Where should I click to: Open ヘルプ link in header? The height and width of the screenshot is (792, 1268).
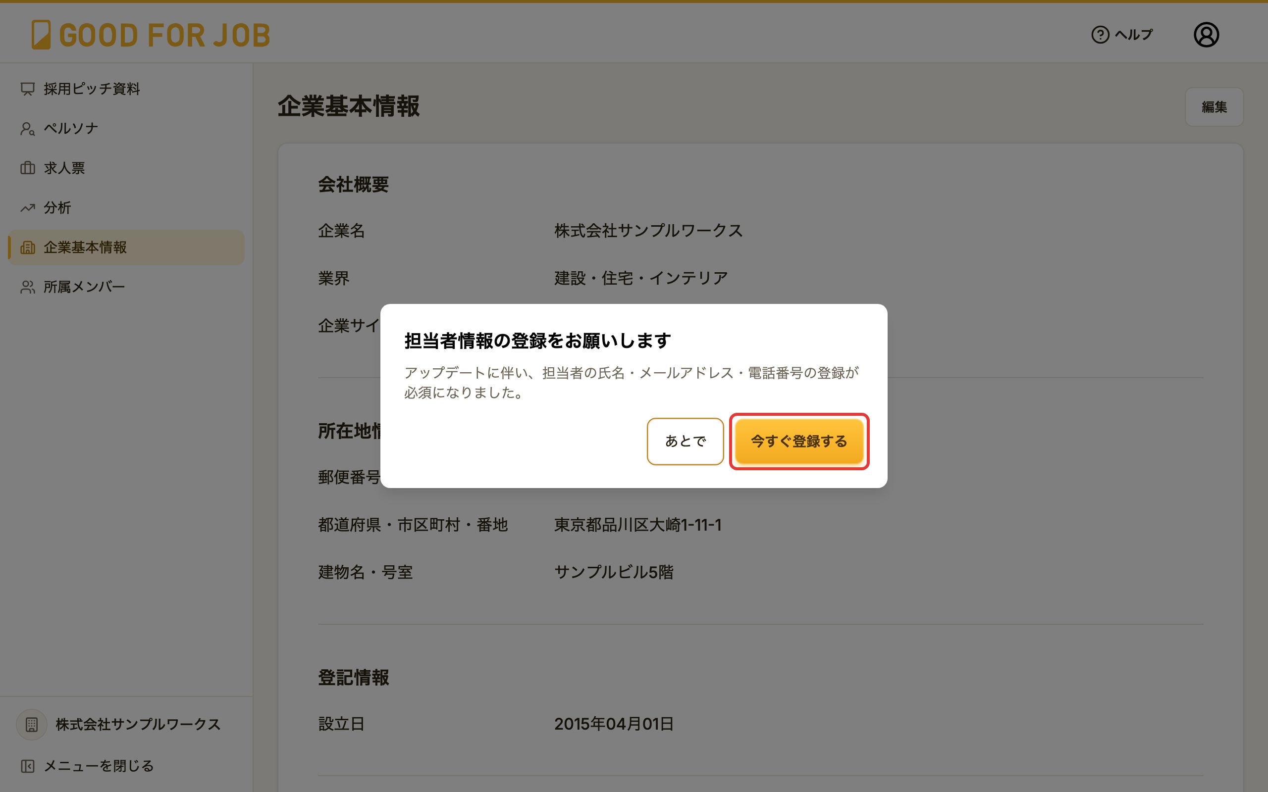(1122, 35)
